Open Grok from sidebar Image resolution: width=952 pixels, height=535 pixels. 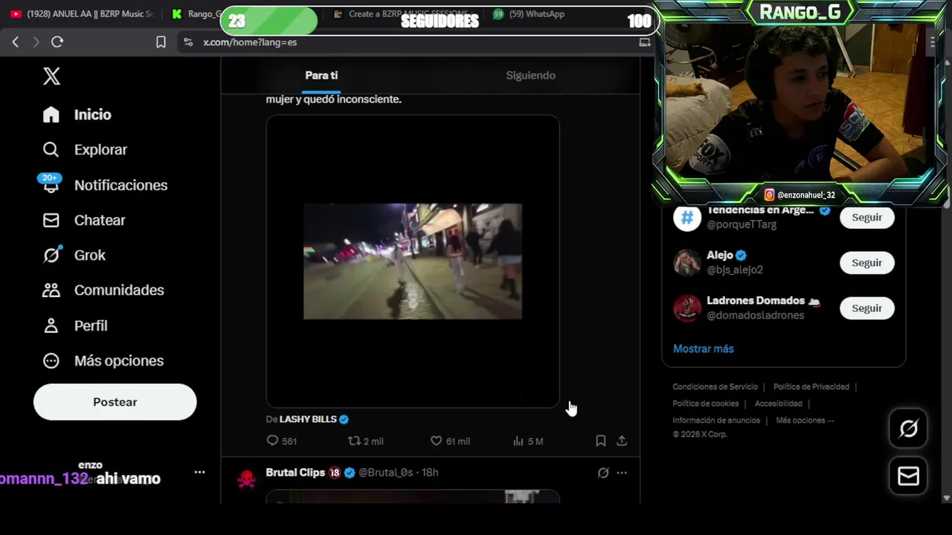[x=74, y=255]
